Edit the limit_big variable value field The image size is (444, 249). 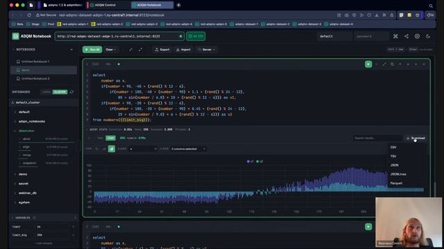click(x=53, y=235)
